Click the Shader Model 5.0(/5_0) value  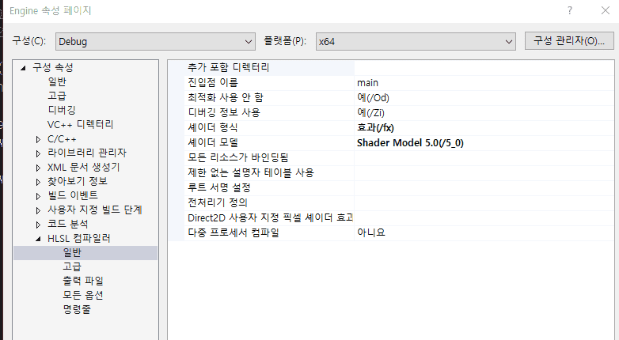[410, 143]
